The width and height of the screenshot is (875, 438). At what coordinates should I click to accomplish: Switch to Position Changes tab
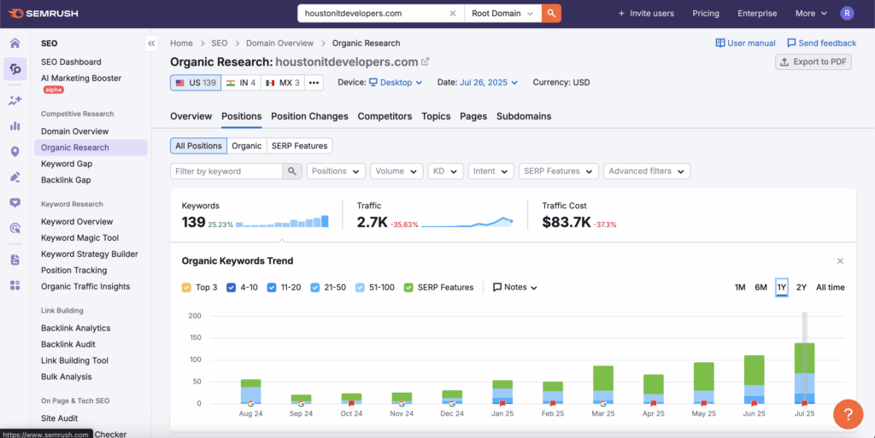click(309, 116)
